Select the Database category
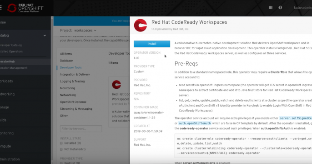The height and width of the screenshot is (164, 312). pos(66,61)
